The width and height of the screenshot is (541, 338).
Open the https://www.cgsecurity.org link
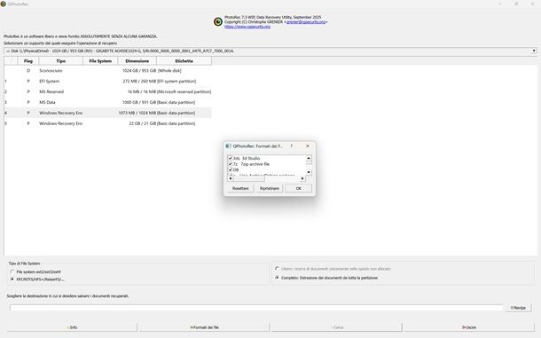coord(247,27)
